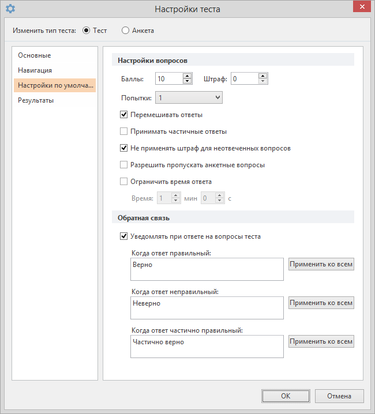
Task: Select the Анкета radio button
Action: [125, 31]
